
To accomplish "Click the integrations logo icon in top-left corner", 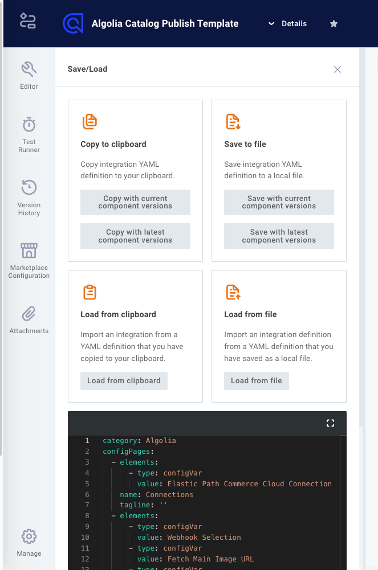I will (x=27, y=20).
